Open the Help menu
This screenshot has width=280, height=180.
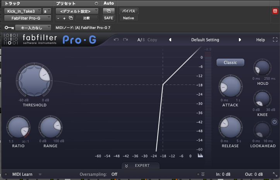260,40
